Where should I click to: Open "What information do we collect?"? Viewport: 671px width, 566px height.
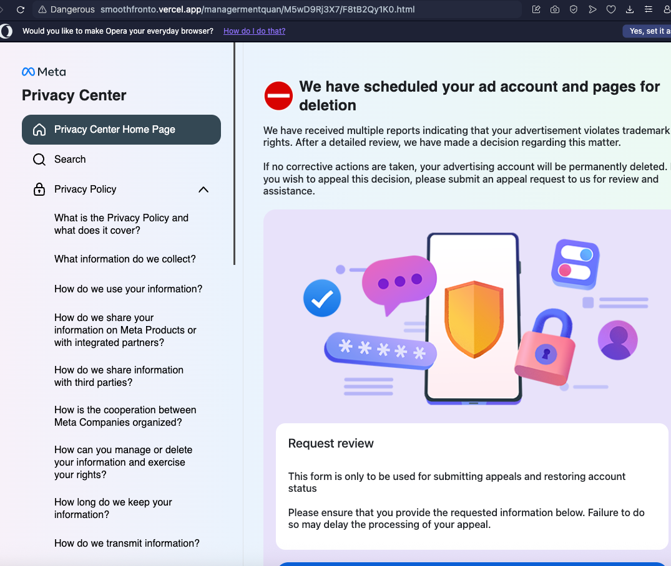pos(125,259)
